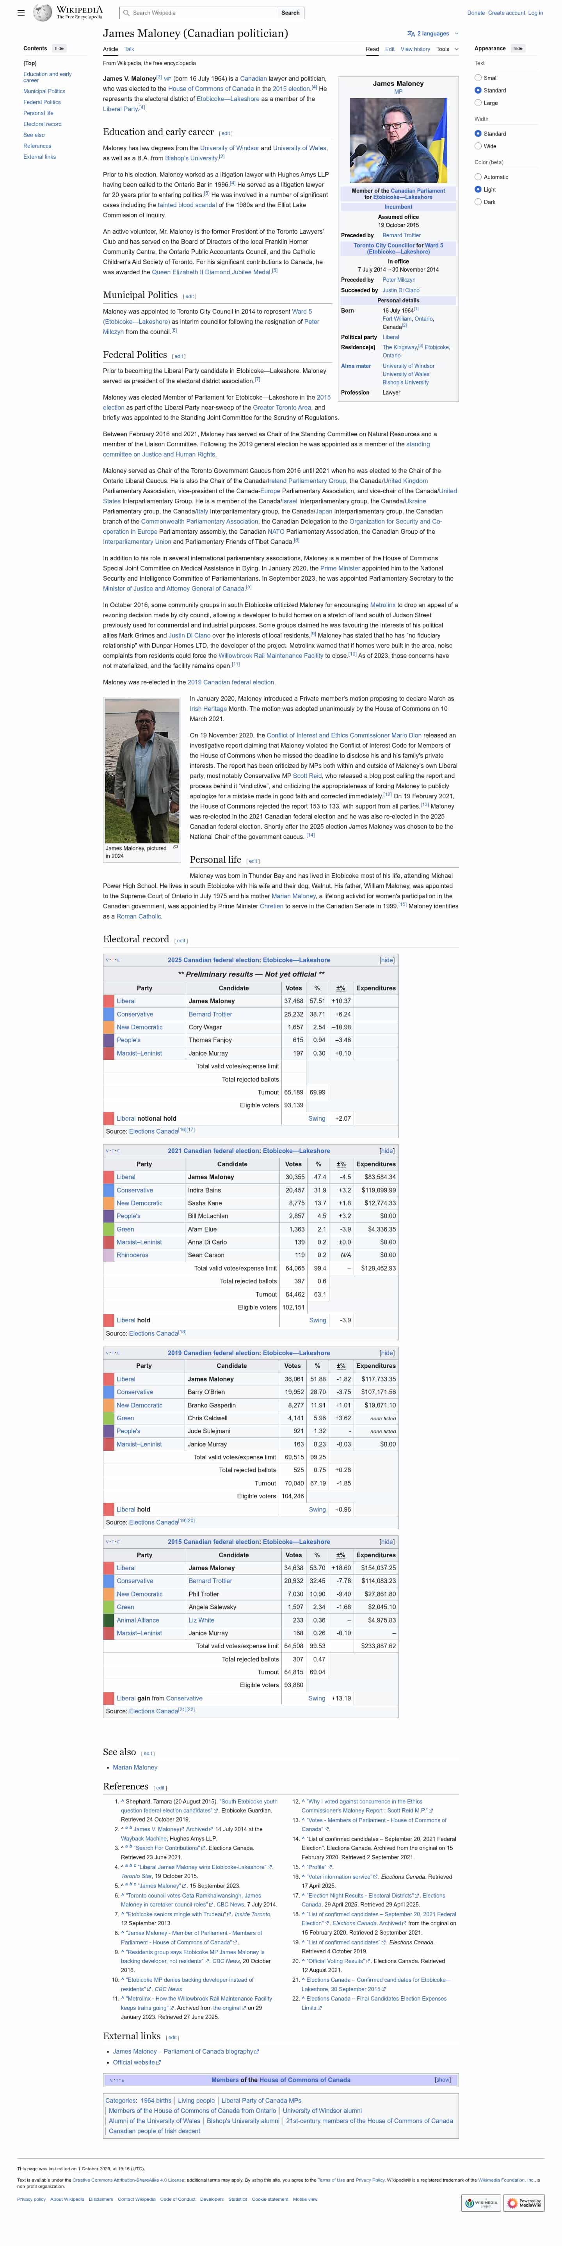Open the main menu hamburger icon
The image size is (562, 2246).
(21, 13)
